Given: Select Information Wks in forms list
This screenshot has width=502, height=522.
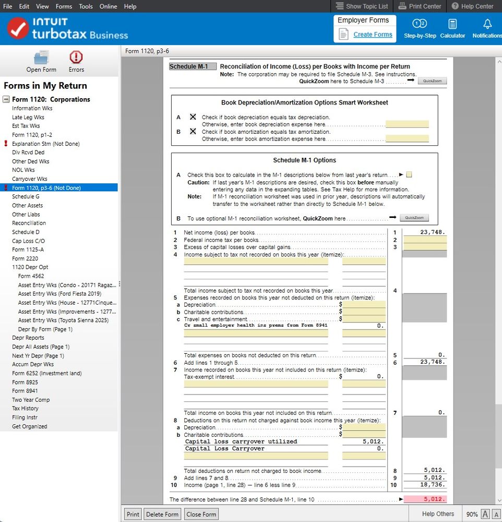Looking at the screenshot, I should point(32,108).
